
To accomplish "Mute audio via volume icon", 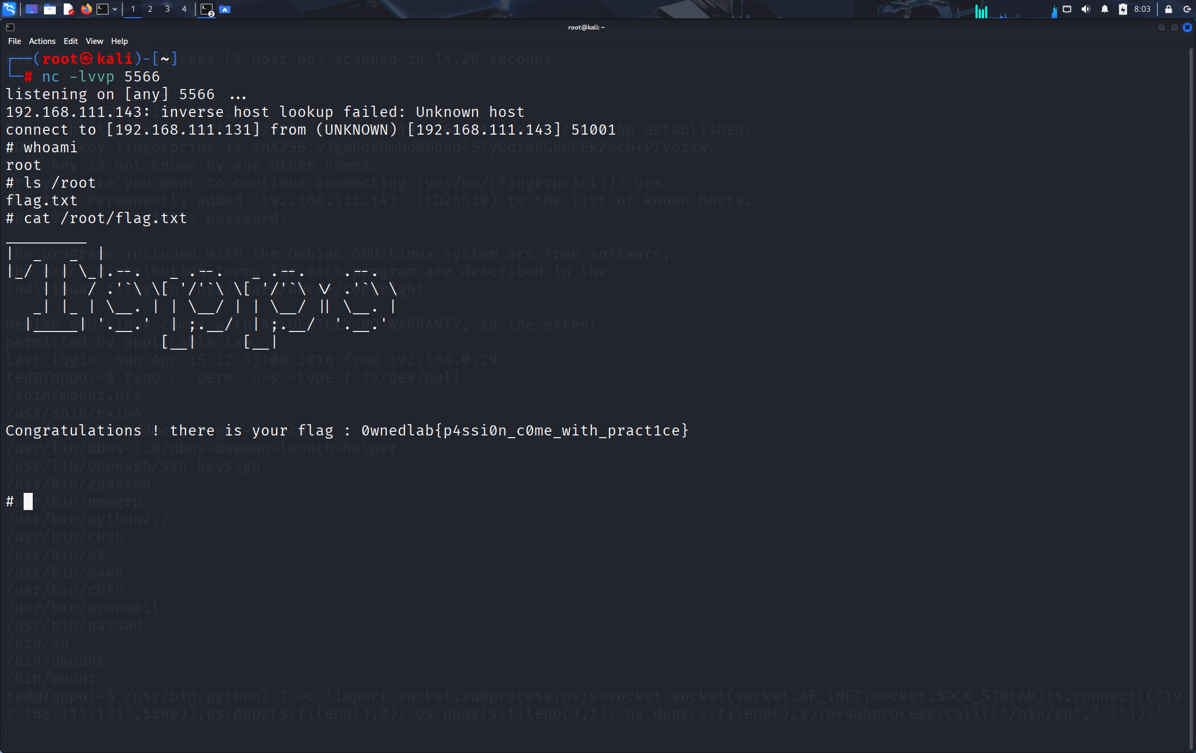I will point(1086,9).
